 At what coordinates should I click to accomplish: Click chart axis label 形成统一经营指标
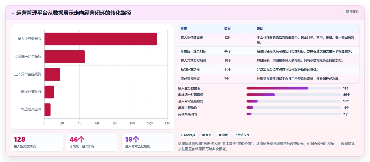[28, 56]
